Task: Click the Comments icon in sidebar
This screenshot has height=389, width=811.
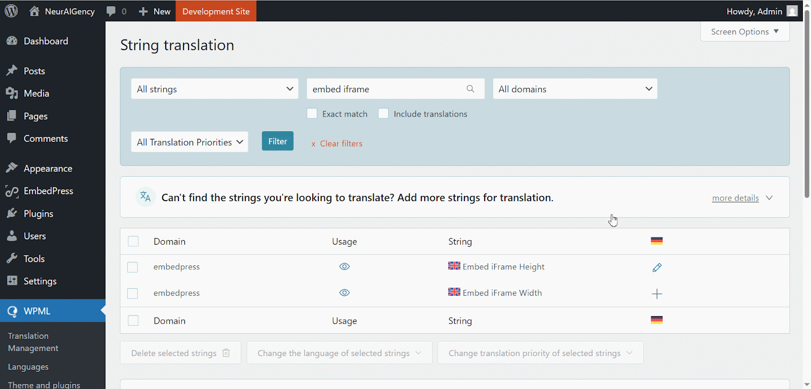Action: tap(12, 138)
